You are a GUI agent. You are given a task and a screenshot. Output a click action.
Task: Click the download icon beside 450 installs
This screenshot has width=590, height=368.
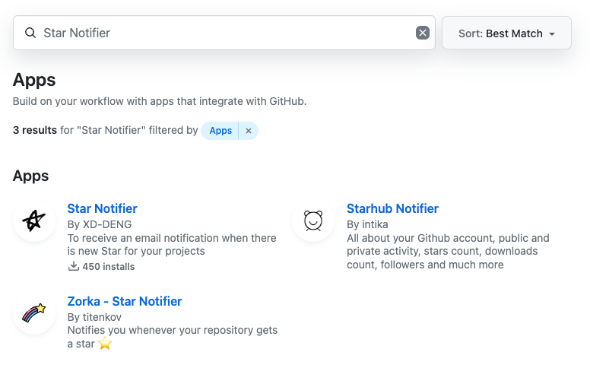(74, 267)
